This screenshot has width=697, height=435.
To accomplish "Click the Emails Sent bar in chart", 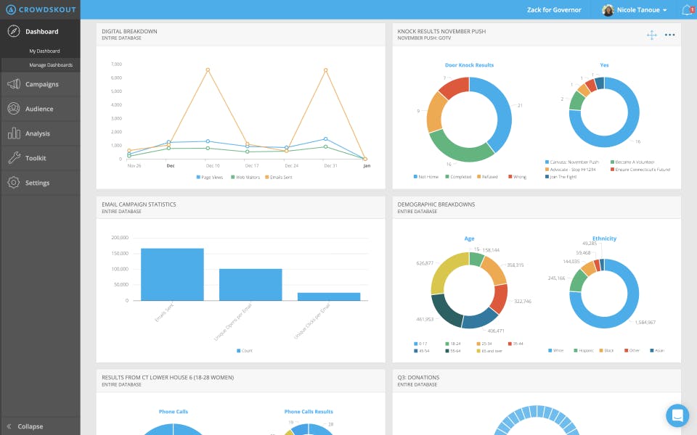I will tap(172, 274).
